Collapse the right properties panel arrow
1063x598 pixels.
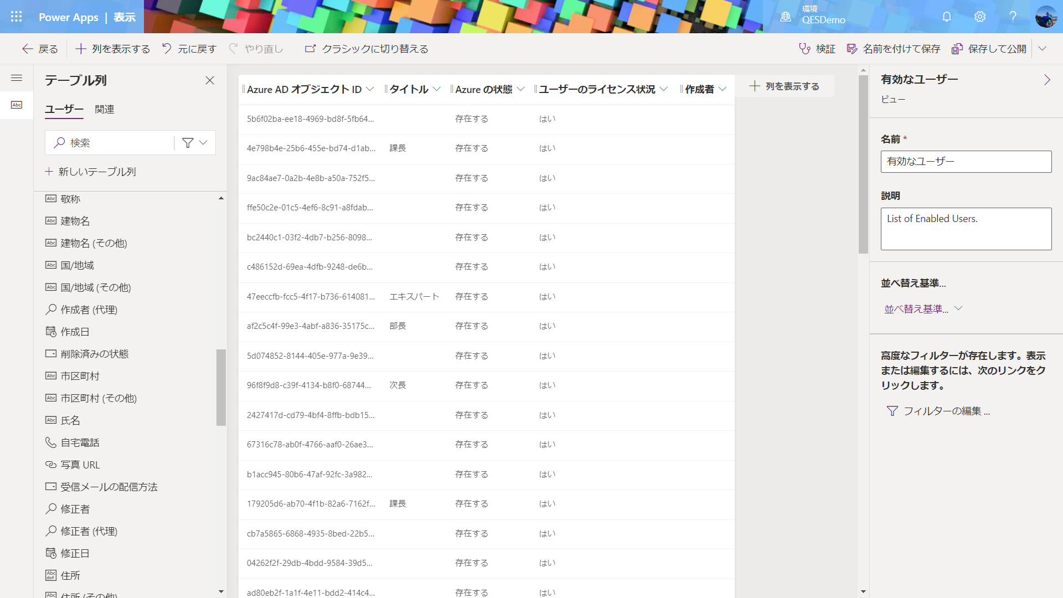click(1047, 80)
